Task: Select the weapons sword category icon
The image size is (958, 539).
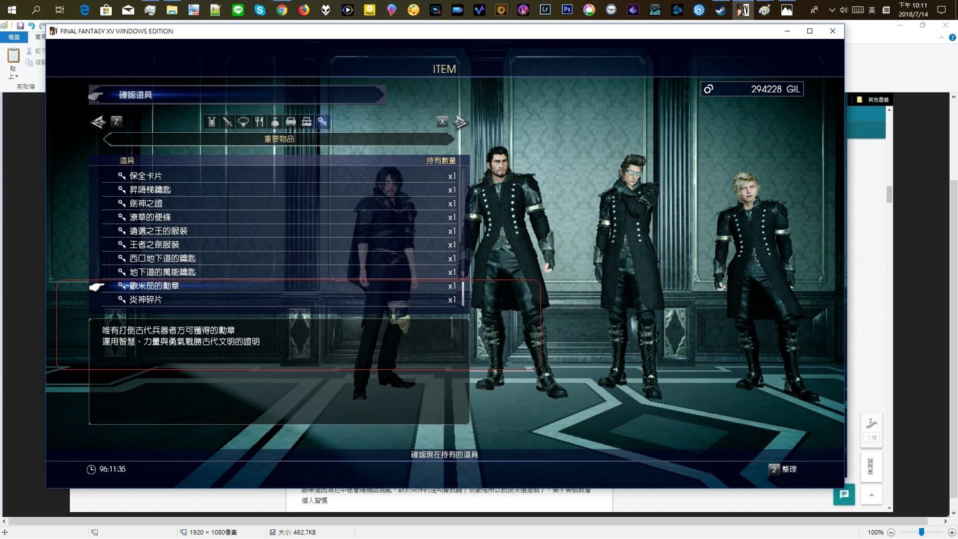Action: [x=227, y=121]
